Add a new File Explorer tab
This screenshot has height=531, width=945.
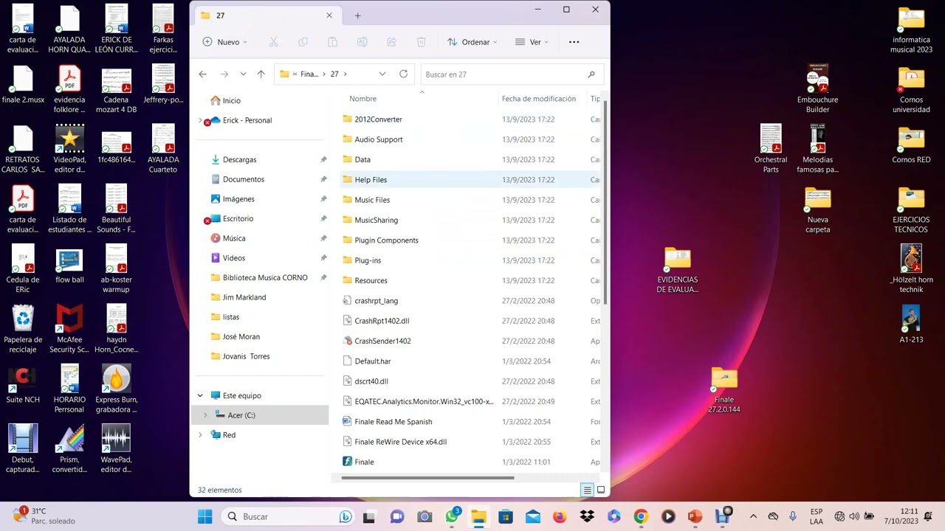pos(357,15)
